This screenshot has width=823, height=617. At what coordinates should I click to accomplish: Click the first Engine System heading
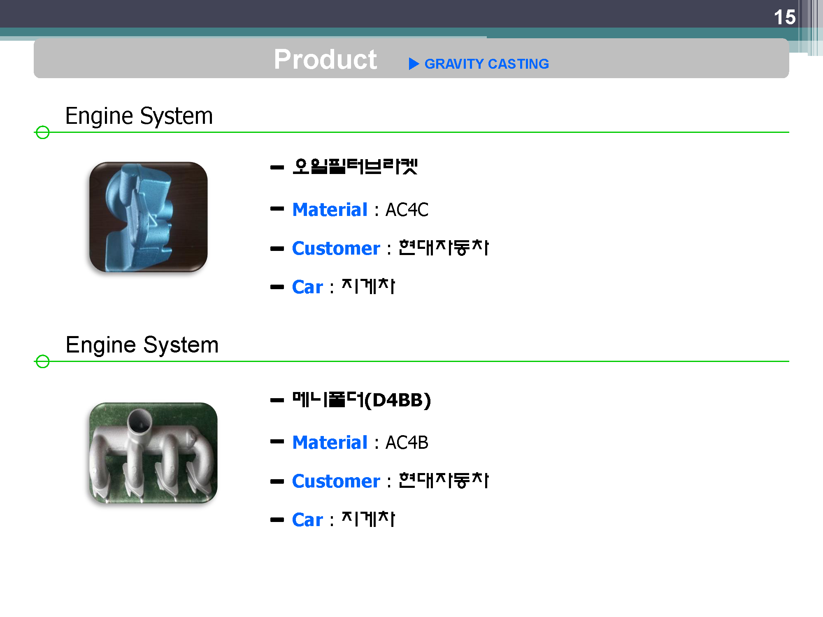(x=139, y=116)
